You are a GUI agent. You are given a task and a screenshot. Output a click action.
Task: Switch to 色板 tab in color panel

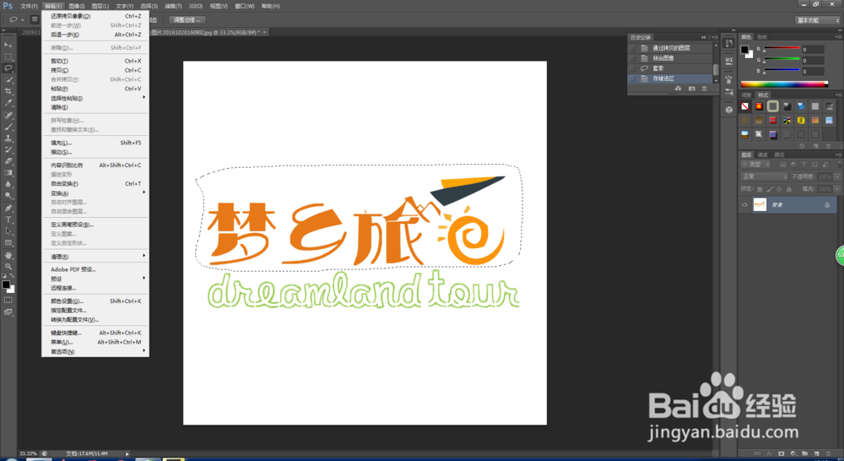[x=761, y=37]
